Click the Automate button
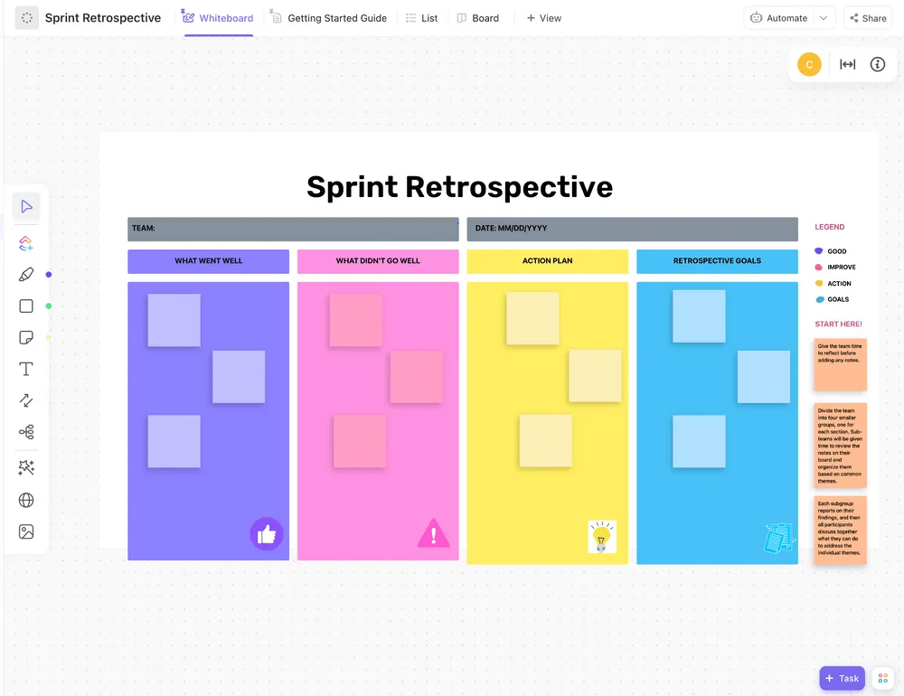This screenshot has height=696, width=904. [x=779, y=18]
